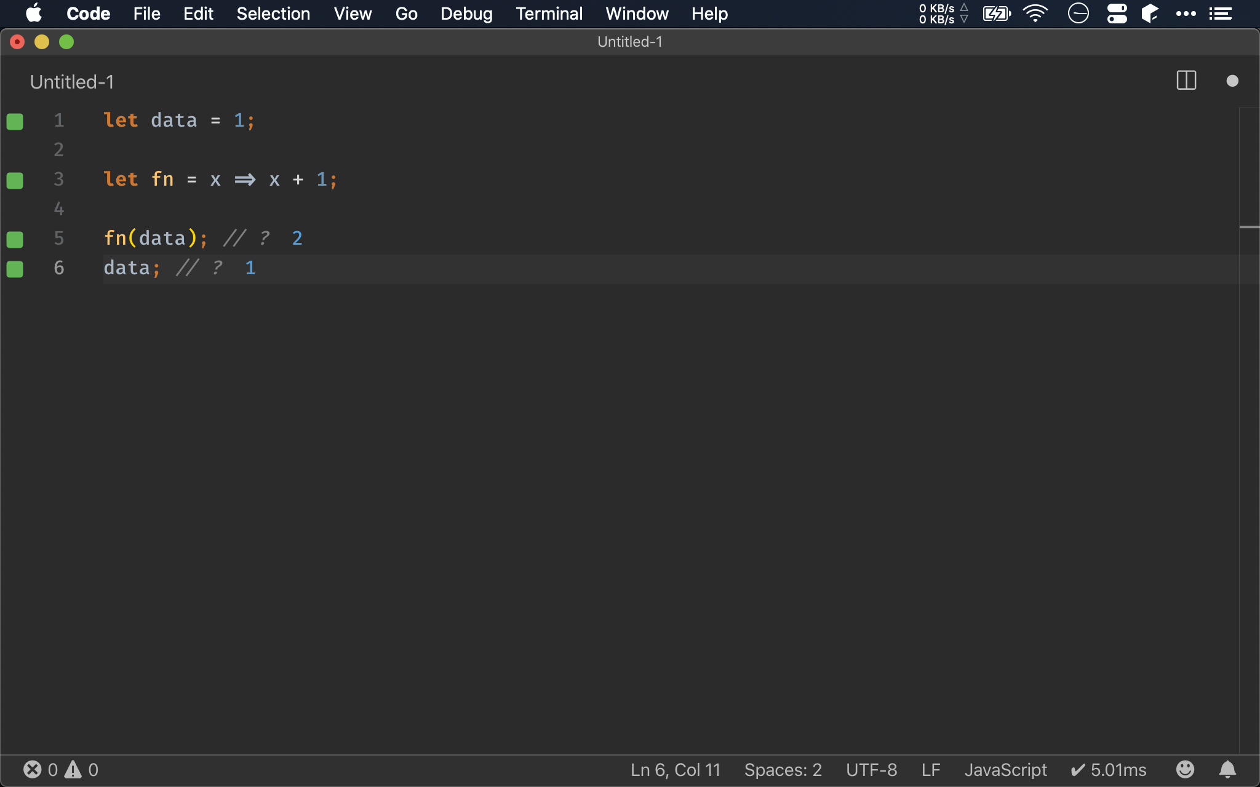Open the Spaces: 2 indentation selector
Image resolution: width=1260 pixels, height=787 pixels.
click(783, 770)
